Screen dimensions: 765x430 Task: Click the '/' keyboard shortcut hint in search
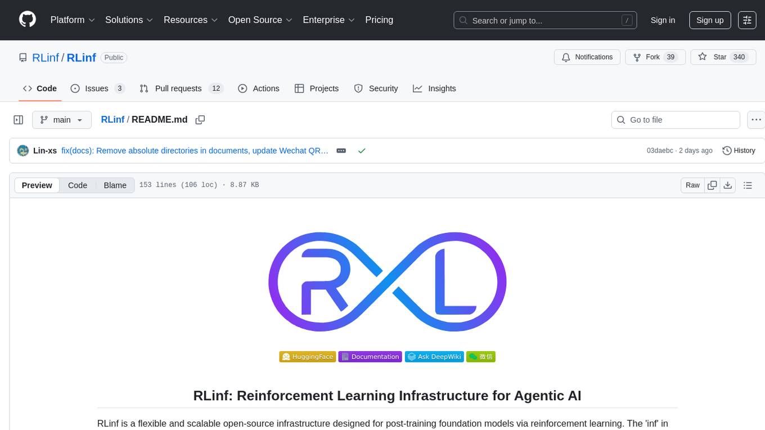pos(627,20)
